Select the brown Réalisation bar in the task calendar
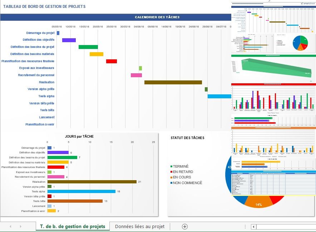Viewport: 316px width, 232px height. tap(173, 82)
